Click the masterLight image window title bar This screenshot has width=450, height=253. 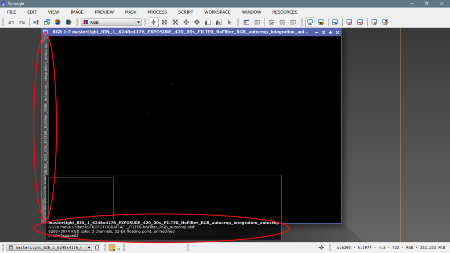click(180, 32)
